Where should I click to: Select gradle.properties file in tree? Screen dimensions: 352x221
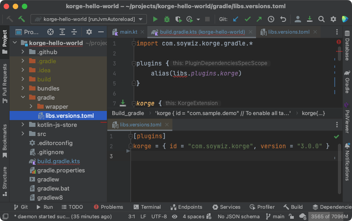tap(58, 170)
